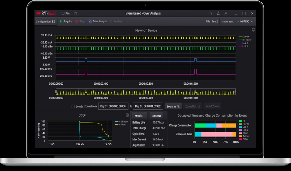
Task: Toggle the Configuration panel
Action: coord(45,21)
